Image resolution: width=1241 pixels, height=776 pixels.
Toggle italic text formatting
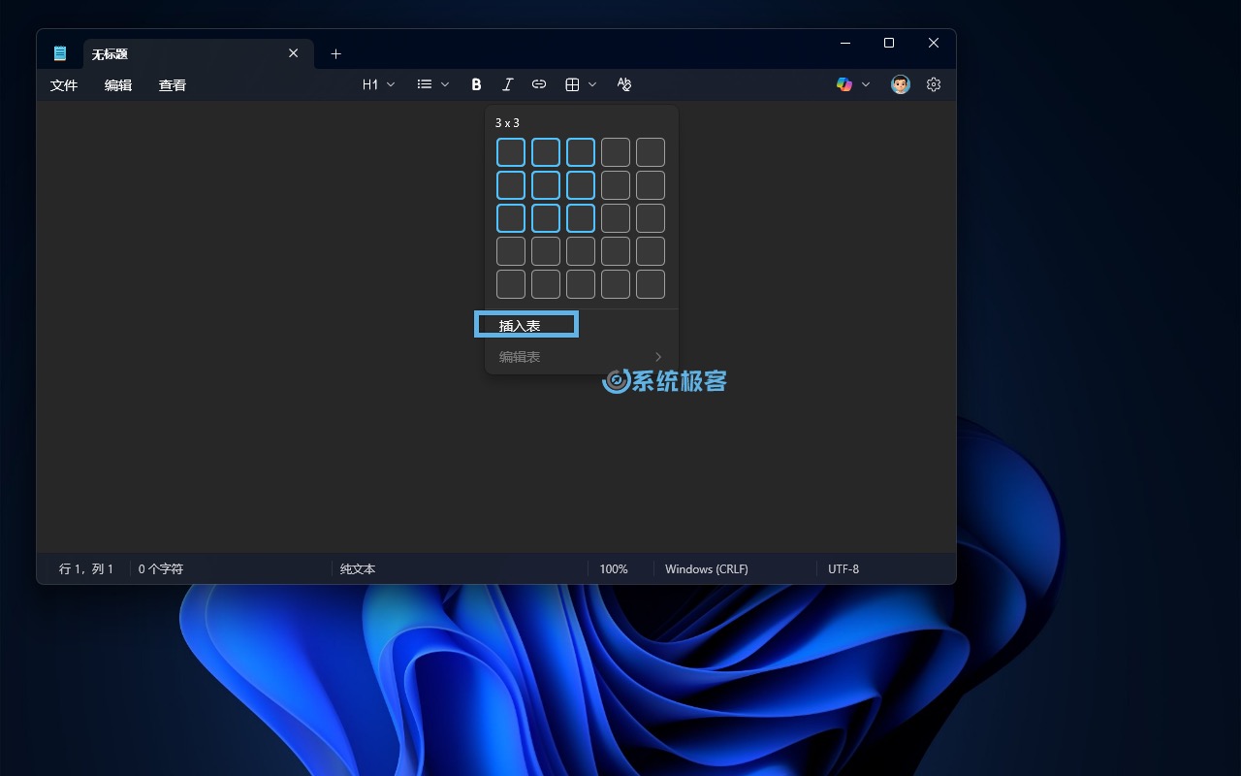tap(507, 84)
